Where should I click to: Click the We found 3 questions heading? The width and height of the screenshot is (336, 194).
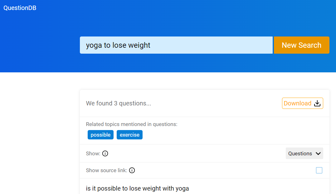pos(119,103)
